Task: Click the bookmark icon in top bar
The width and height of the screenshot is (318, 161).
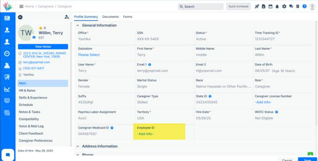Action: point(298,6)
